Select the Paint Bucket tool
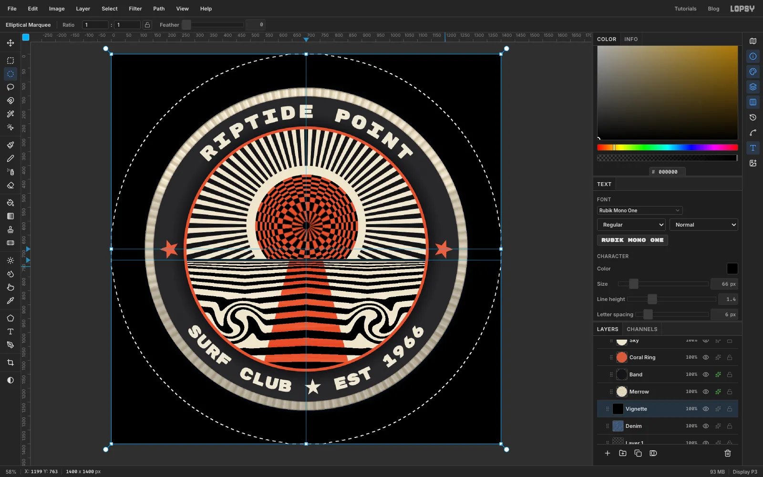Viewport: 763px width, 477px height. click(10, 203)
